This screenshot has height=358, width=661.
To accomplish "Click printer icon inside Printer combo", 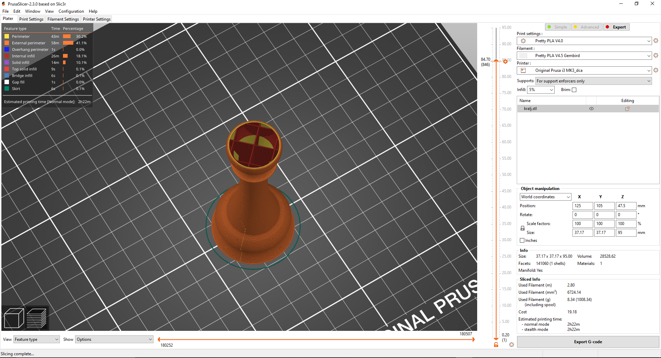I will click(523, 70).
